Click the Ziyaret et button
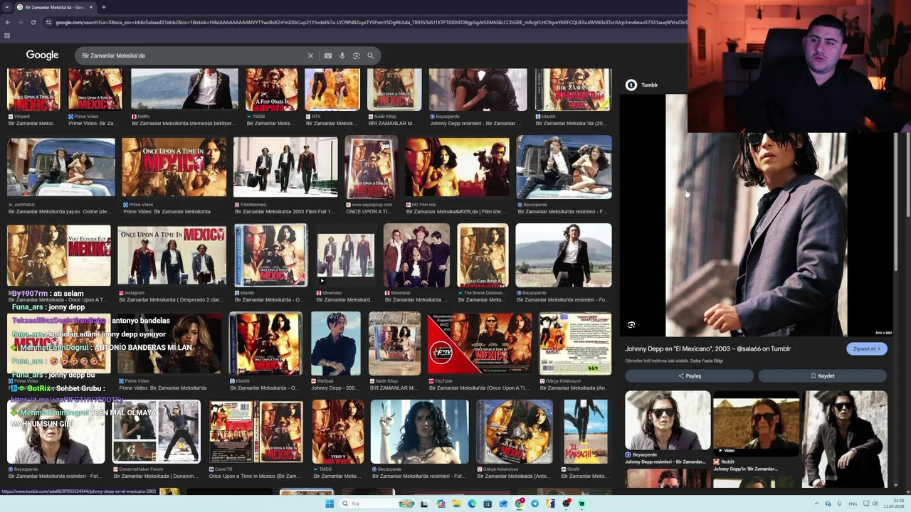911x512 pixels. pyautogui.click(x=866, y=348)
